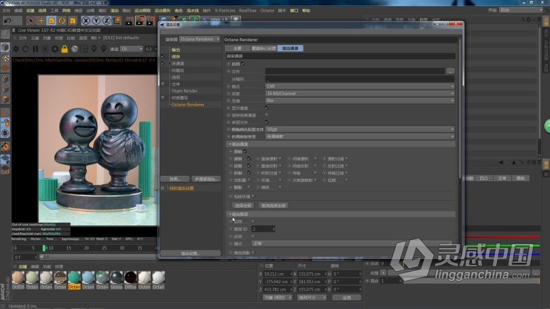
Task: Open the compression dropdown showing Rle
Action: point(360,101)
